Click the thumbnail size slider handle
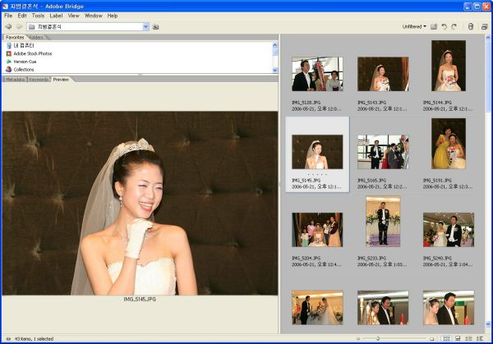The width and height of the screenshot is (493, 344). (378, 338)
